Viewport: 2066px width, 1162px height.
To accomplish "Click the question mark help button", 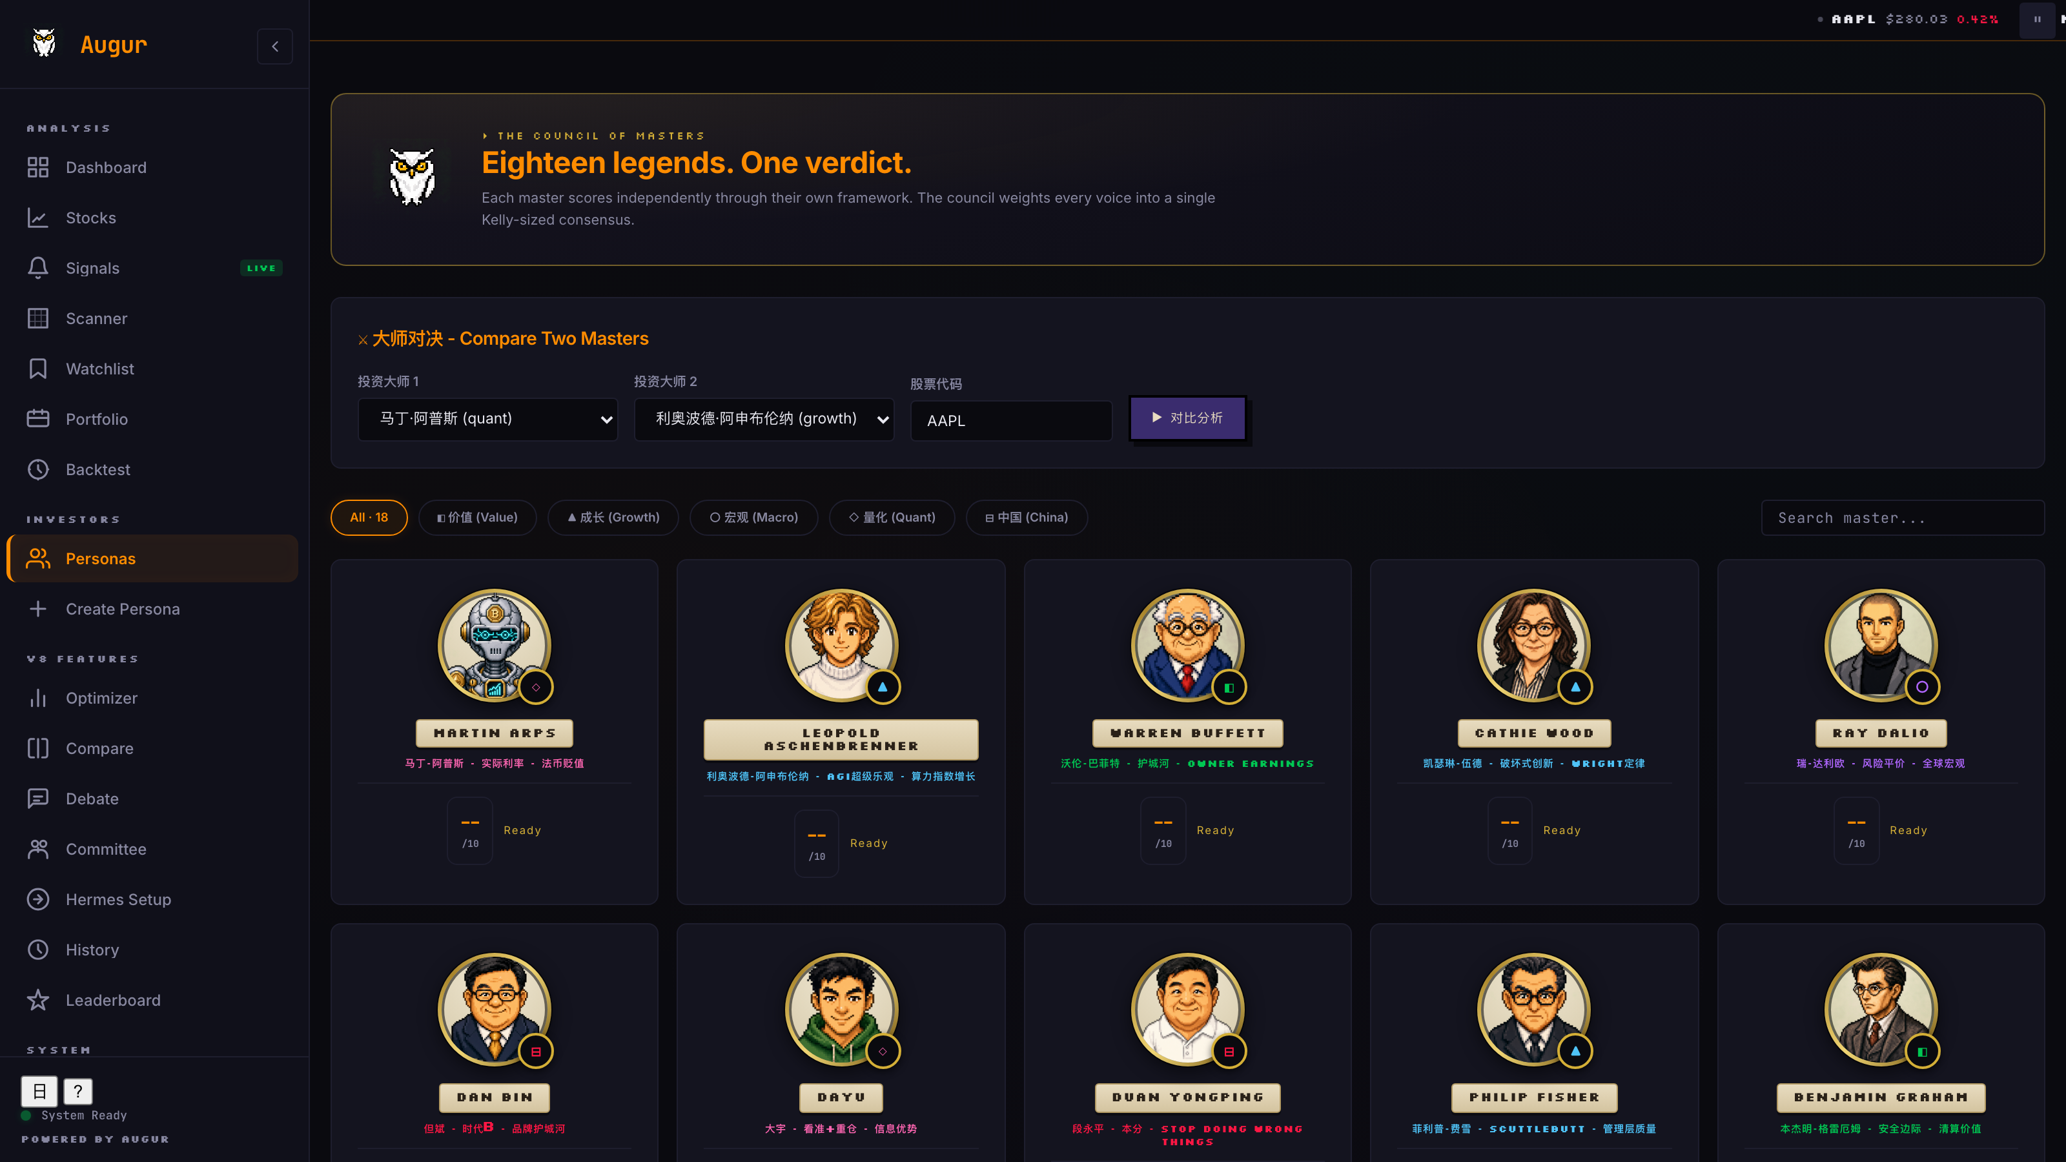I will (77, 1090).
